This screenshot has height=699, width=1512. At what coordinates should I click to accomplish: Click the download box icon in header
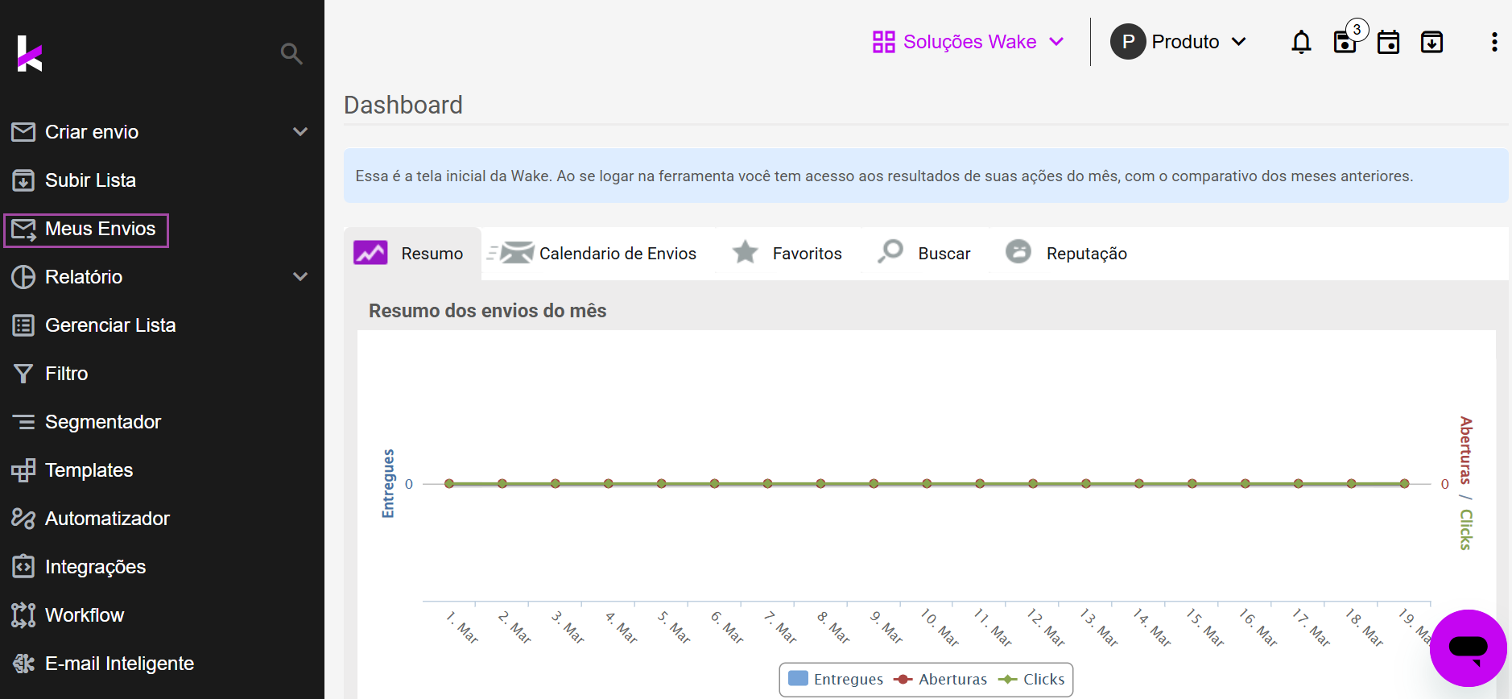[x=1431, y=42]
